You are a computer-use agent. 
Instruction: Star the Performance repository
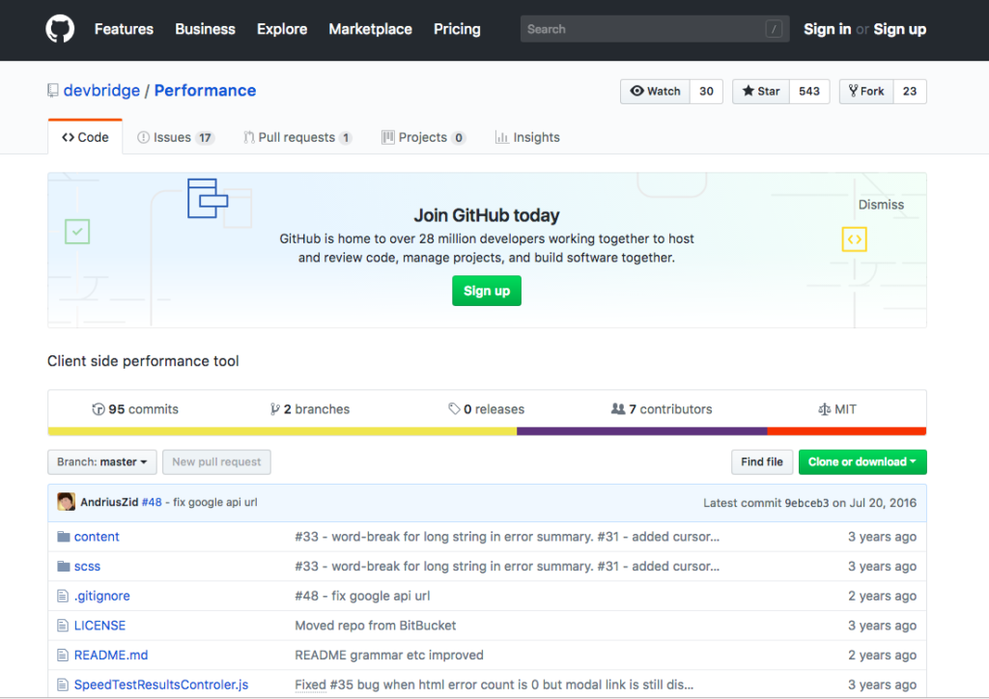coord(761,92)
